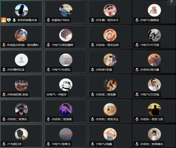This screenshot has height=148, width=176.
Task: Click muted mic icon beside 19电气1付文骏
Action: click(137, 45)
